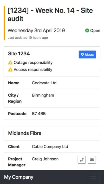Screen dimensions: 104x184
Task: Open the hamburger navigation menu
Action: click(93, 177)
